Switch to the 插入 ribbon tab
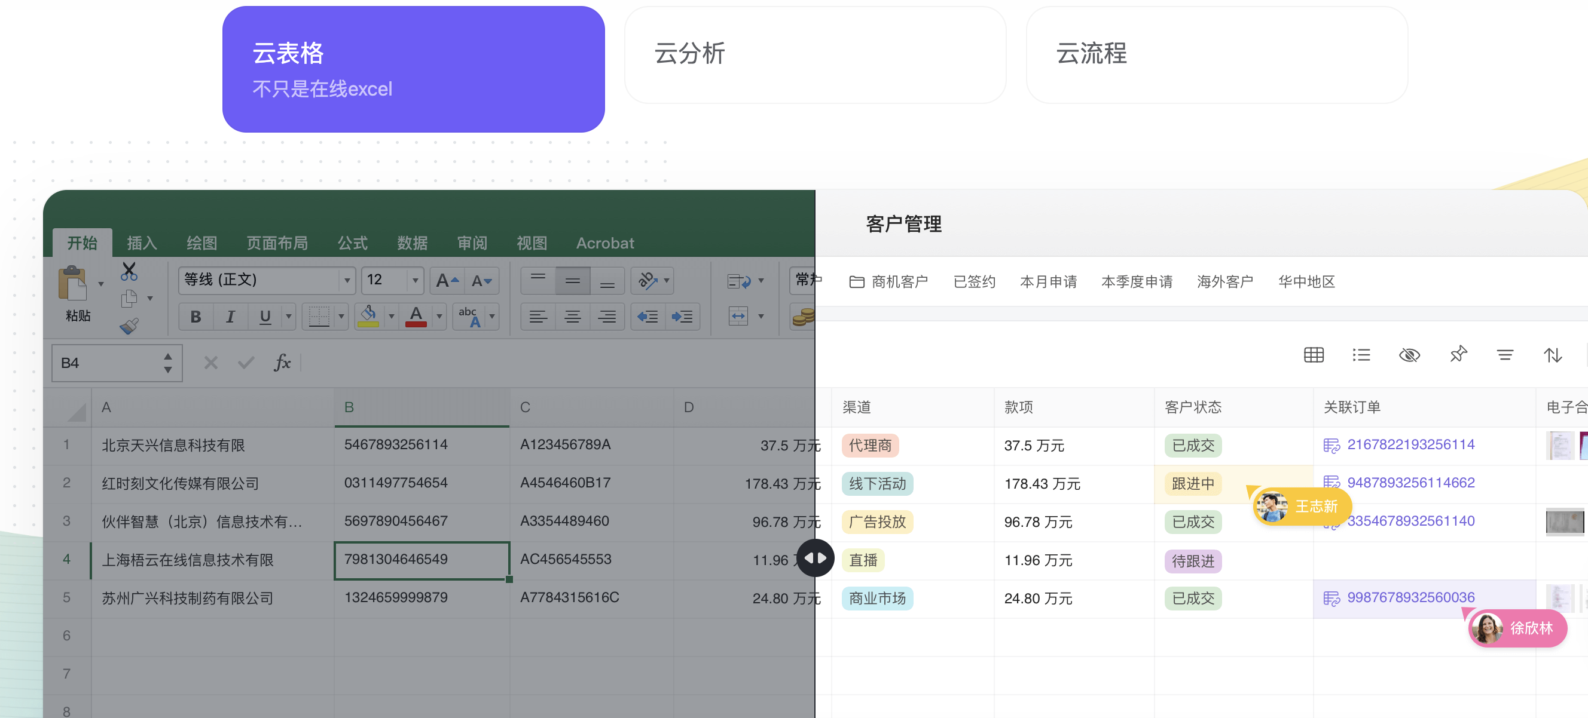Viewport: 1588px width, 718px height. [x=142, y=243]
